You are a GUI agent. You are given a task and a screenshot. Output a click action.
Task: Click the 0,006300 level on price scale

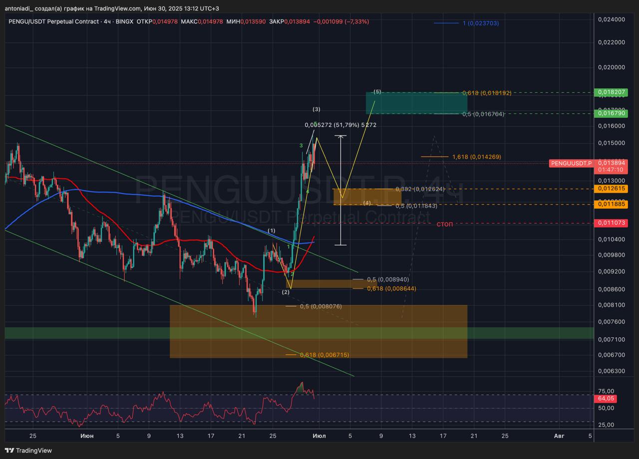tap(611, 371)
